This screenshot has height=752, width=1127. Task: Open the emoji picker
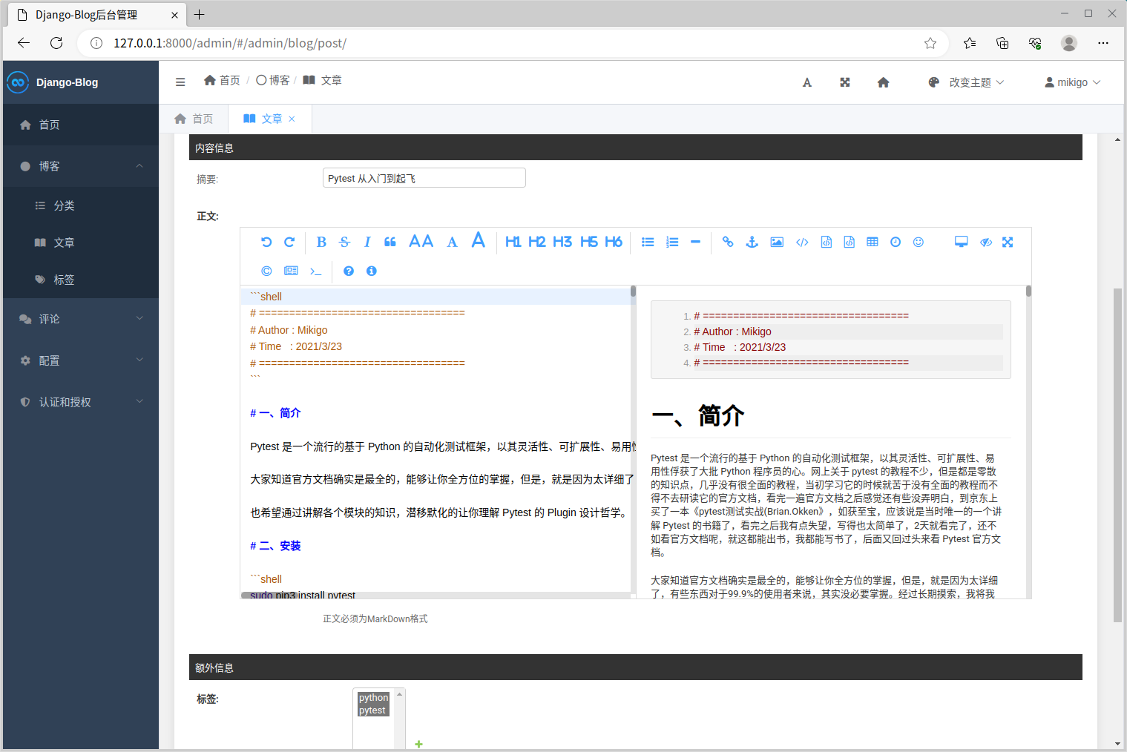point(919,242)
